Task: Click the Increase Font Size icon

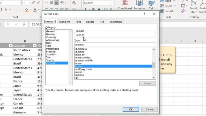Action: point(33,3)
